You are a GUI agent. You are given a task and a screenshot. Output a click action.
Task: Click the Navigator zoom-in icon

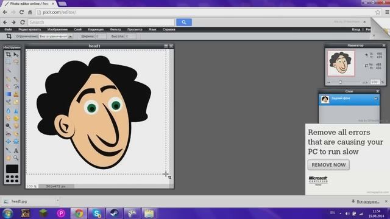coord(365,82)
